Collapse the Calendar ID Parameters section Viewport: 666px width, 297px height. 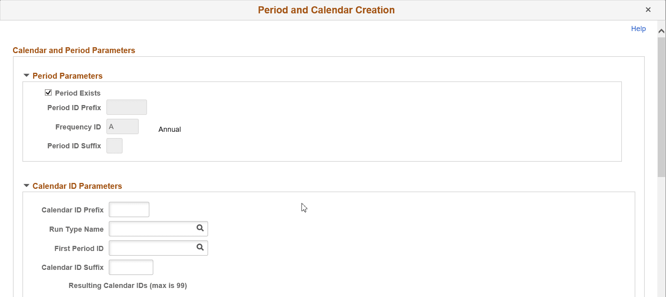26,185
